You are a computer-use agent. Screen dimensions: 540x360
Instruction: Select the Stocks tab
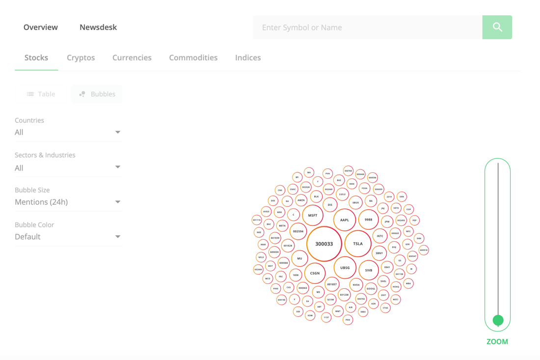click(36, 57)
